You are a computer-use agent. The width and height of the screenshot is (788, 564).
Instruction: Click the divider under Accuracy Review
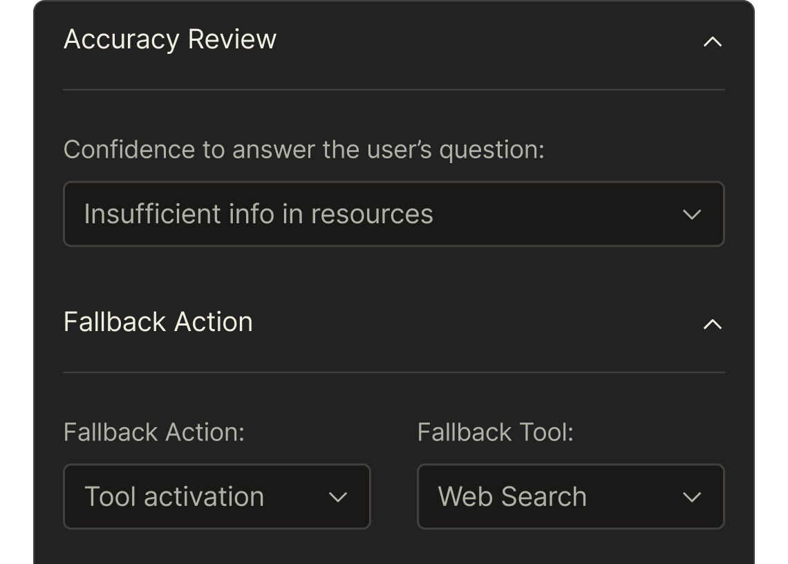(x=394, y=88)
